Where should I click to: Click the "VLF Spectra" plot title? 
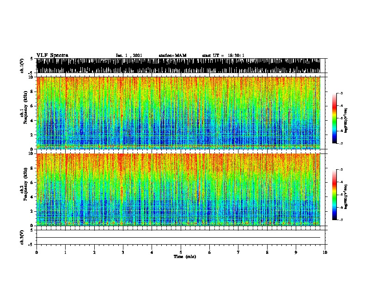pyautogui.click(x=52, y=55)
